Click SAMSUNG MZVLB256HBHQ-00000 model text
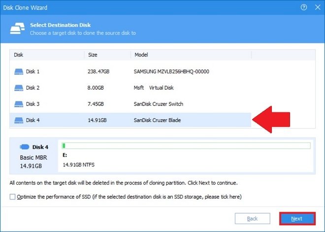This screenshot has height=232, width=325. [x=171, y=71]
